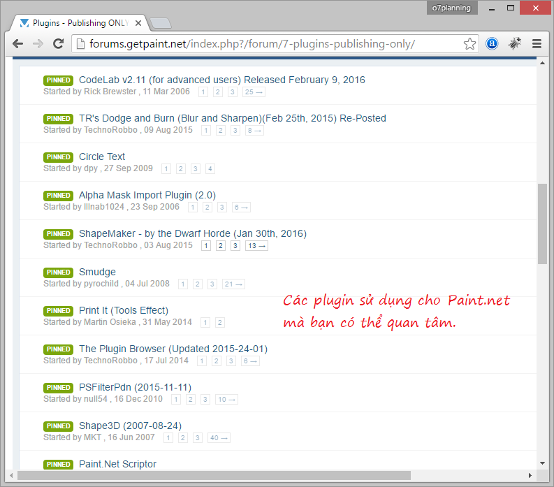Jump to page 25 of CodeLab topic
Viewport: 554px width, 487px height.
pyautogui.click(x=254, y=92)
